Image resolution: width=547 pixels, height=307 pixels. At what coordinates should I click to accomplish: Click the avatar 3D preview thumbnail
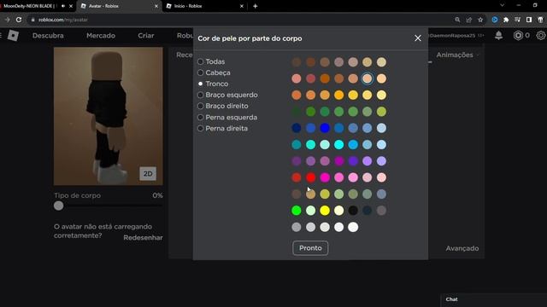[x=109, y=116]
